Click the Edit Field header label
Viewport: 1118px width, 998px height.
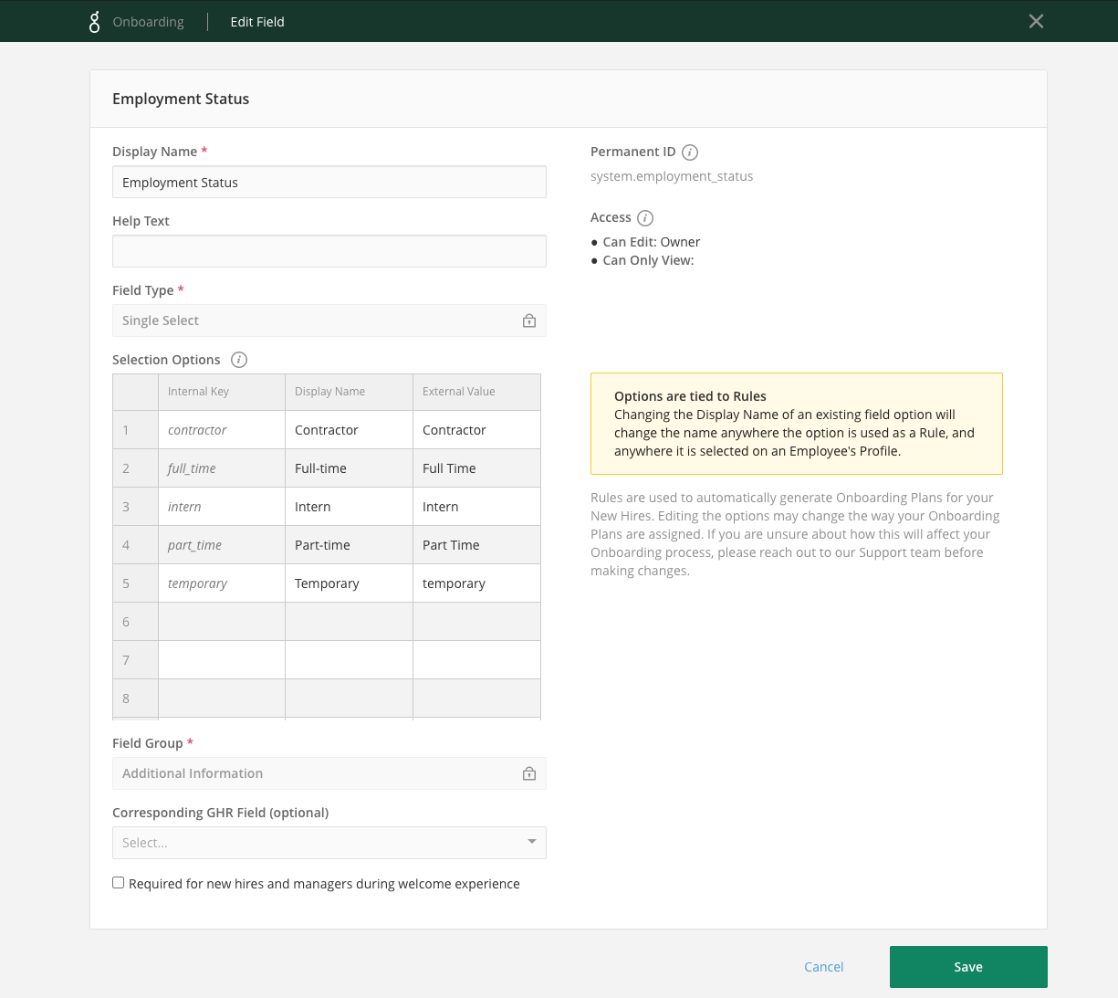pos(257,22)
